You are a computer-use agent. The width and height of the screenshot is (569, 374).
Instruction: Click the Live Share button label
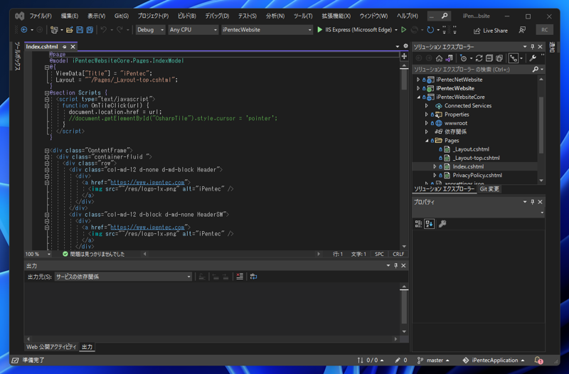(x=495, y=31)
